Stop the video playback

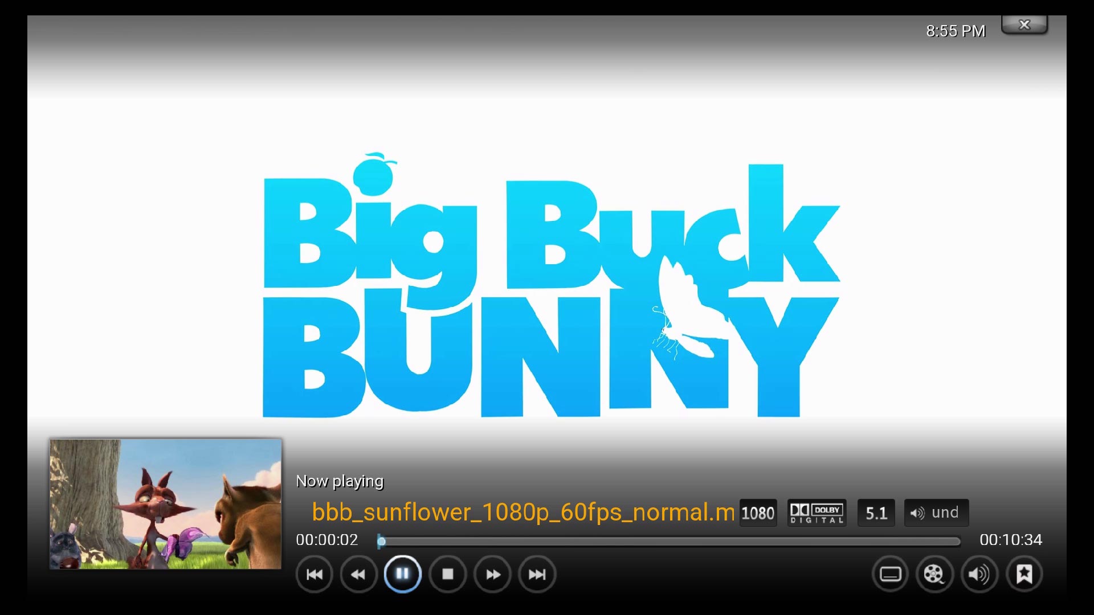point(448,574)
